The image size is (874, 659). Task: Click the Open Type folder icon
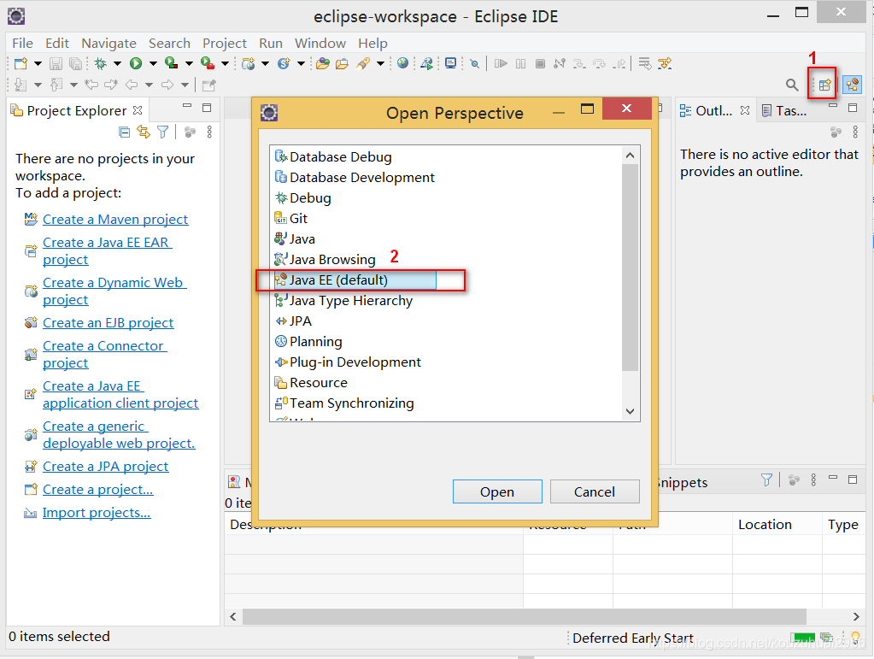tap(323, 63)
